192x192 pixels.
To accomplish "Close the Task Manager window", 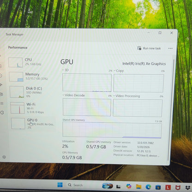I will (x=172, y=33).
